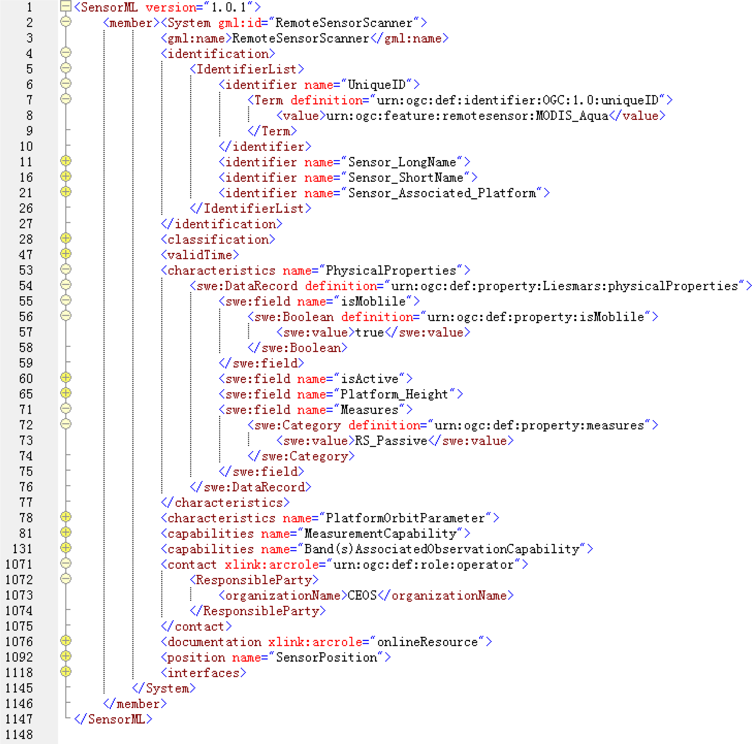Screen dimensions: 752x744
Task: Expand the isActive swe:field node
Action: click(x=66, y=377)
